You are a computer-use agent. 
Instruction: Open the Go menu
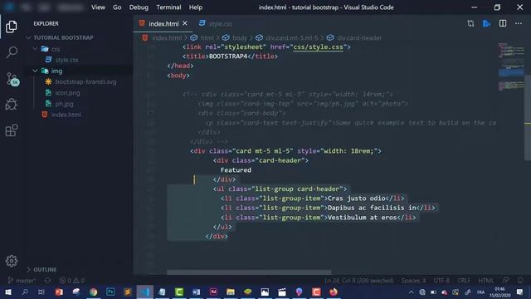pos(117,7)
